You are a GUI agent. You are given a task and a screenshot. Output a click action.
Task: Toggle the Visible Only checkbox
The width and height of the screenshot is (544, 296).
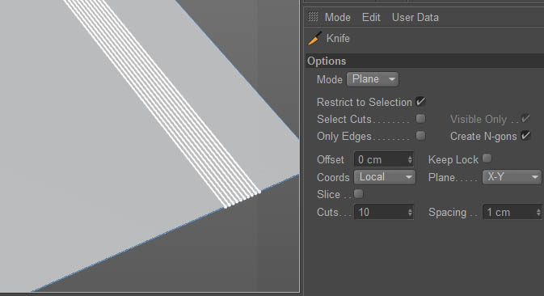click(x=525, y=119)
